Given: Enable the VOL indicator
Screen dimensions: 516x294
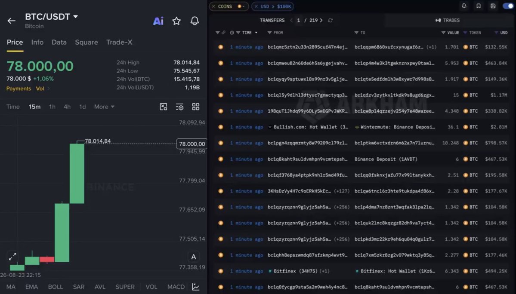Looking at the screenshot, I should [151, 287].
